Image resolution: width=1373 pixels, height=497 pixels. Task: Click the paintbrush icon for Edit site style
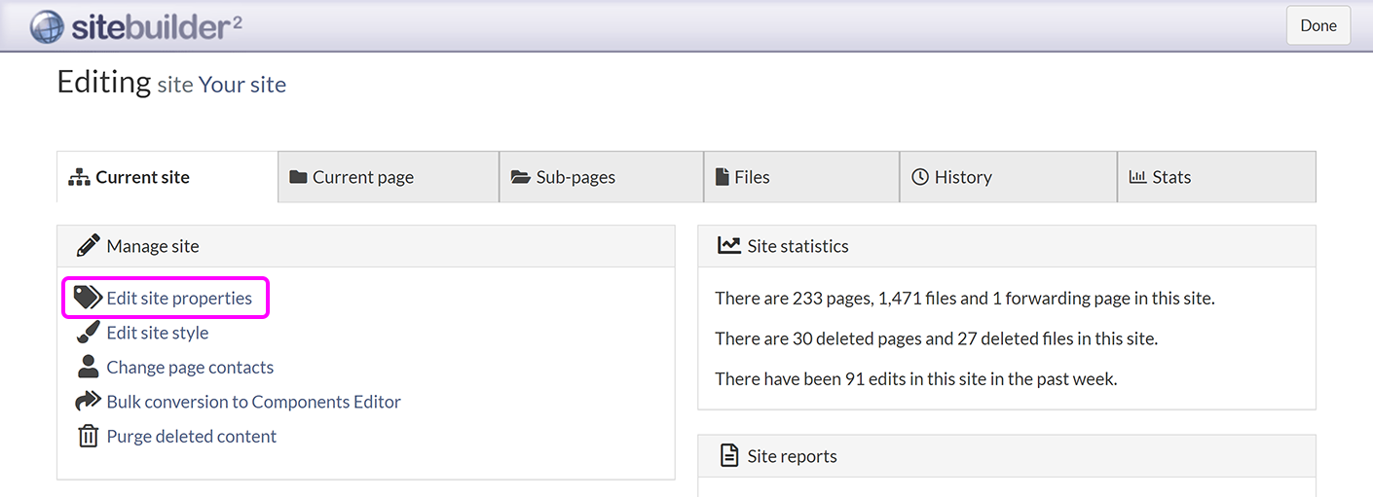point(88,333)
